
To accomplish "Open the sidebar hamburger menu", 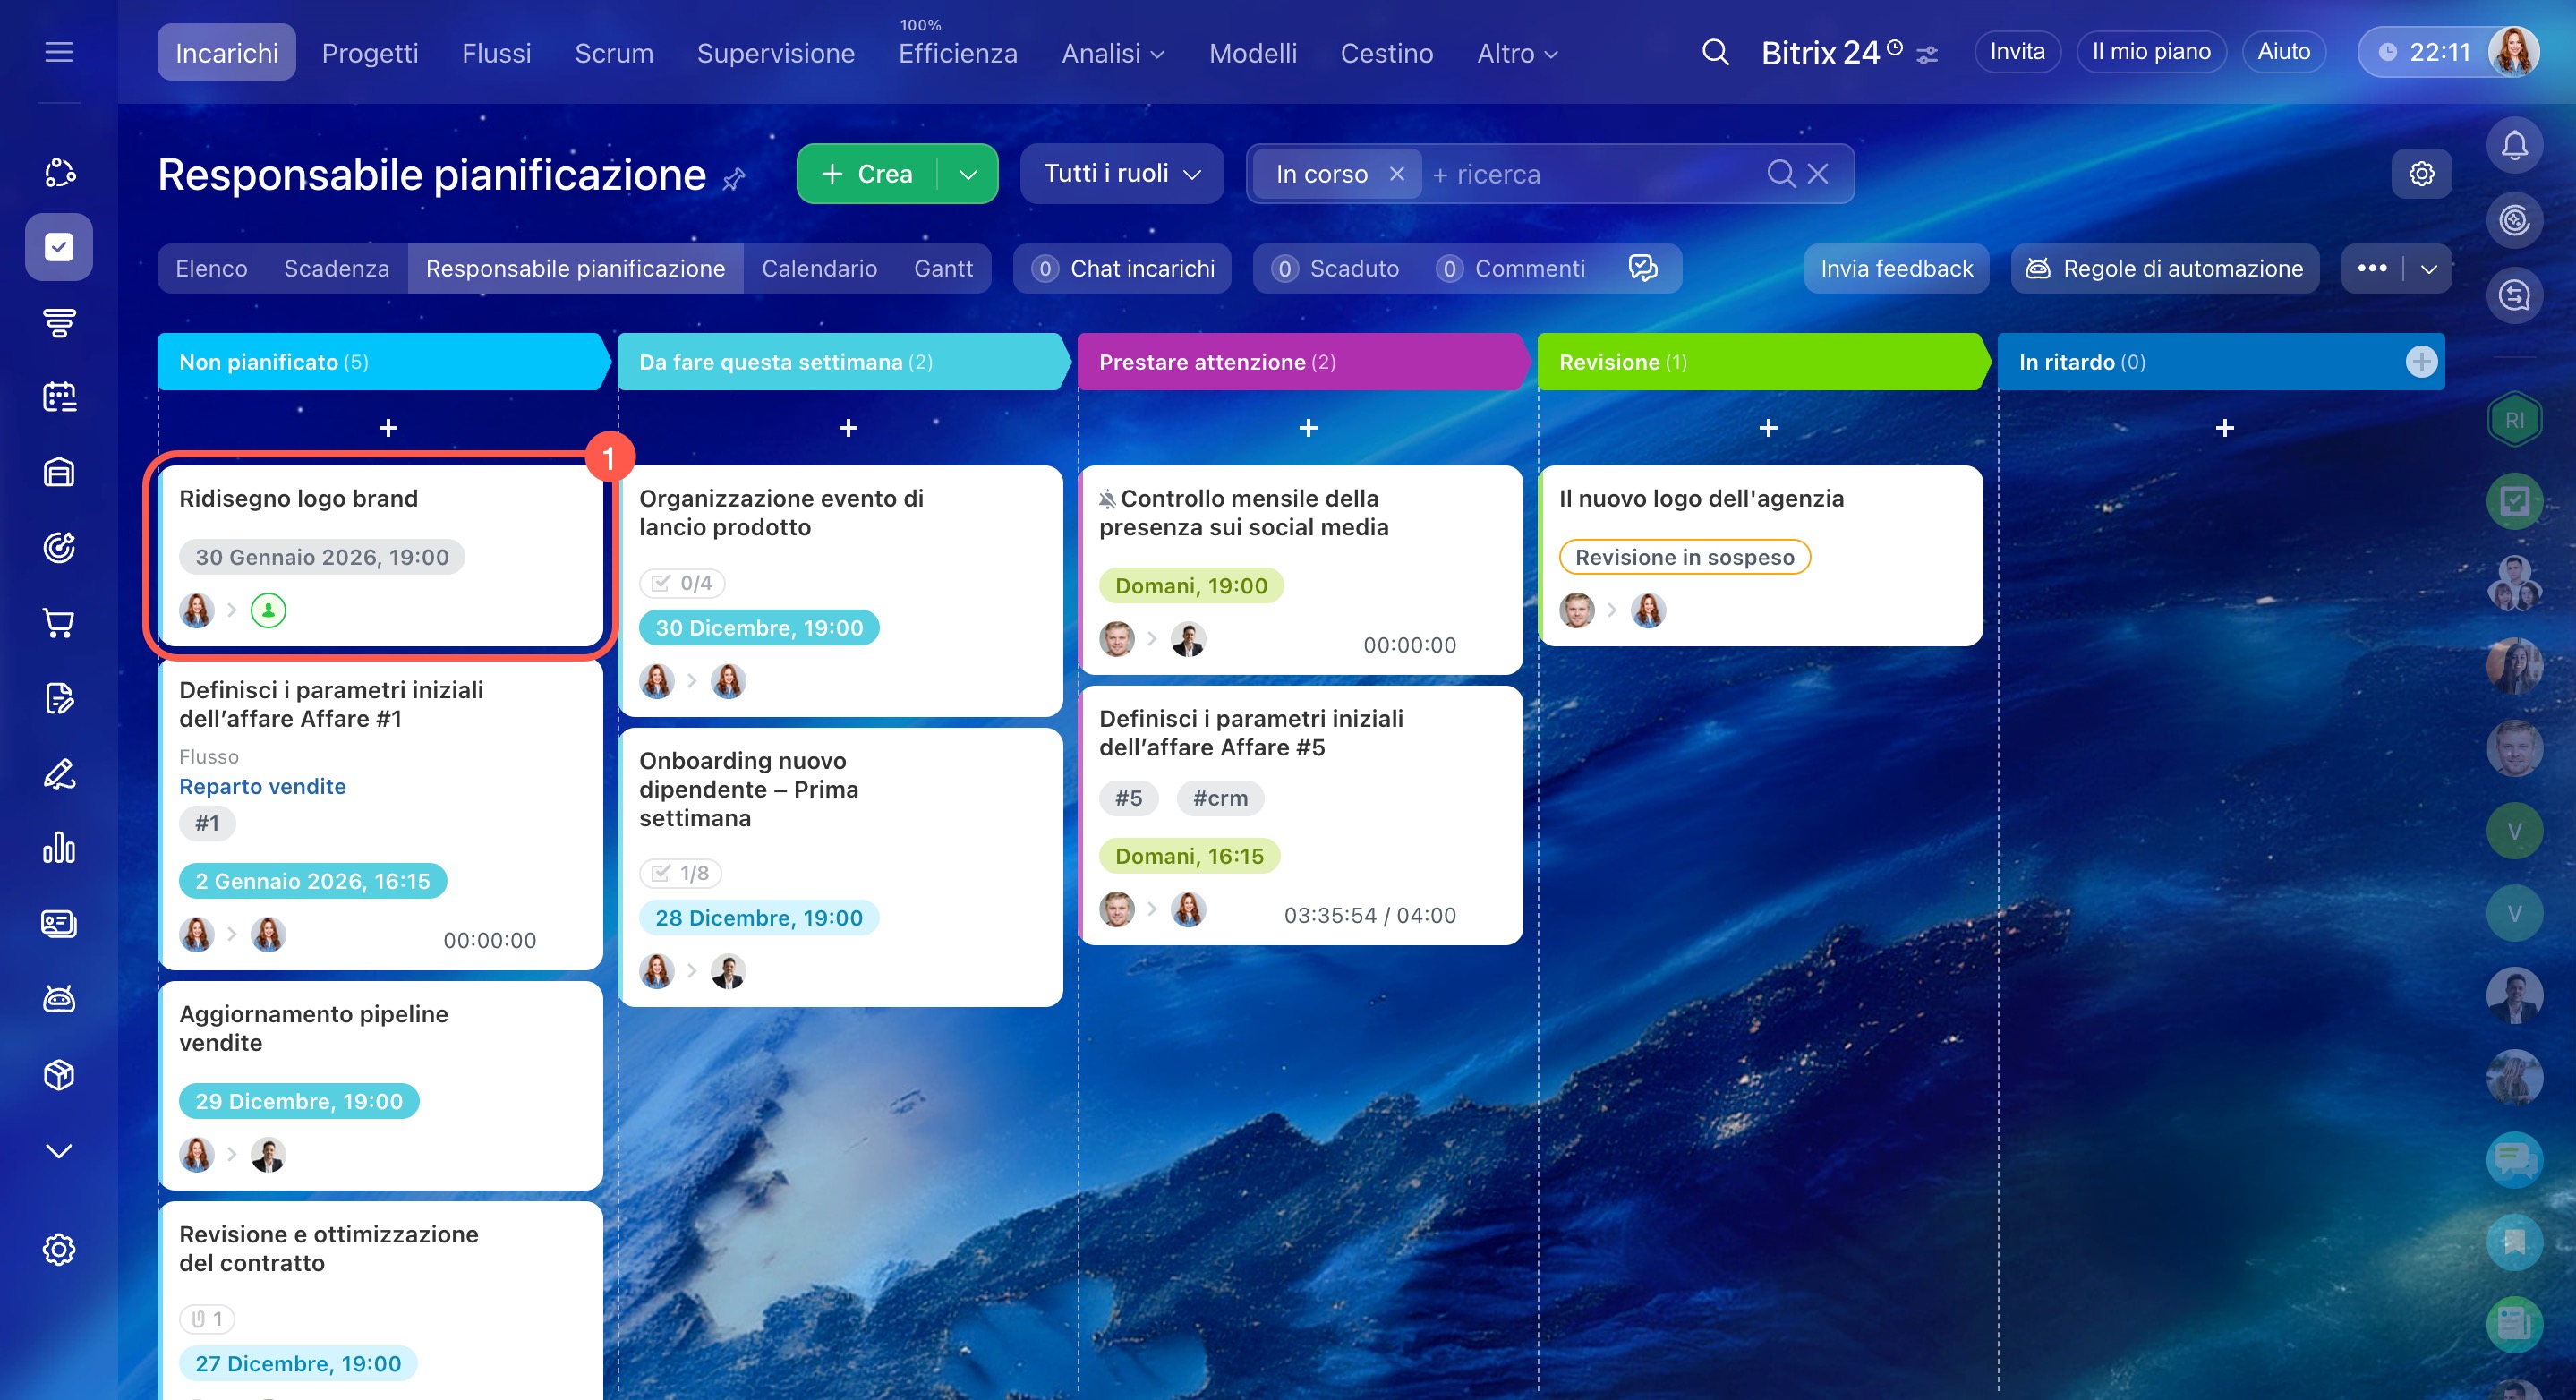I will [x=59, y=52].
